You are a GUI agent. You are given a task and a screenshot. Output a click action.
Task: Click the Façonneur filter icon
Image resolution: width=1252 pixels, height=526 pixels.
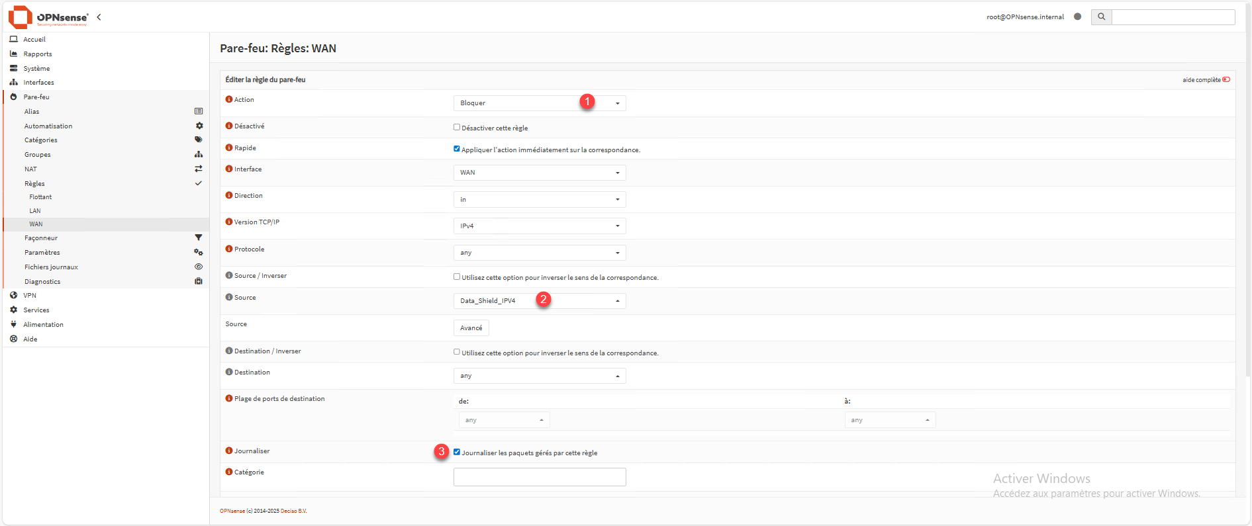tap(199, 238)
